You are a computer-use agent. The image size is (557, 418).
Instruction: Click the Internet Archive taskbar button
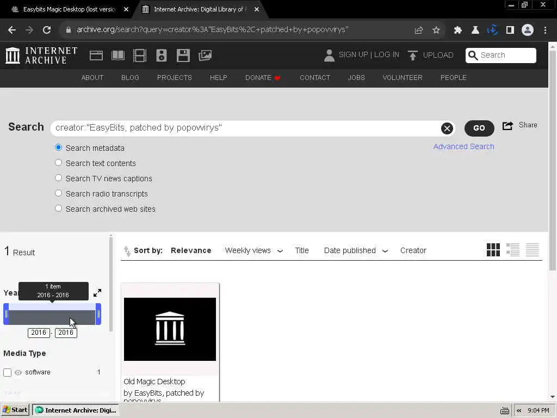[x=76, y=410]
